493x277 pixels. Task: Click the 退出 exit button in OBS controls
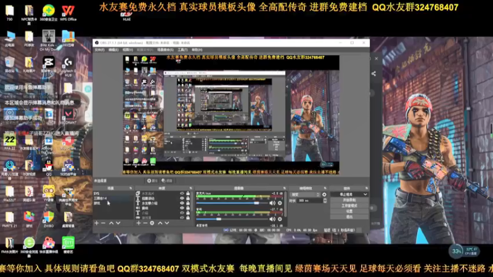(x=349, y=217)
